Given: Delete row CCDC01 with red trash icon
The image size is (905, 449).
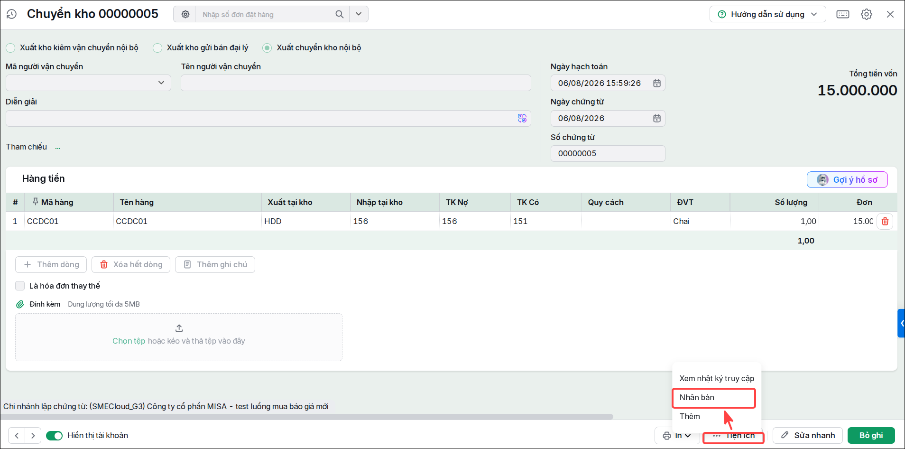Looking at the screenshot, I should [x=885, y=221].
